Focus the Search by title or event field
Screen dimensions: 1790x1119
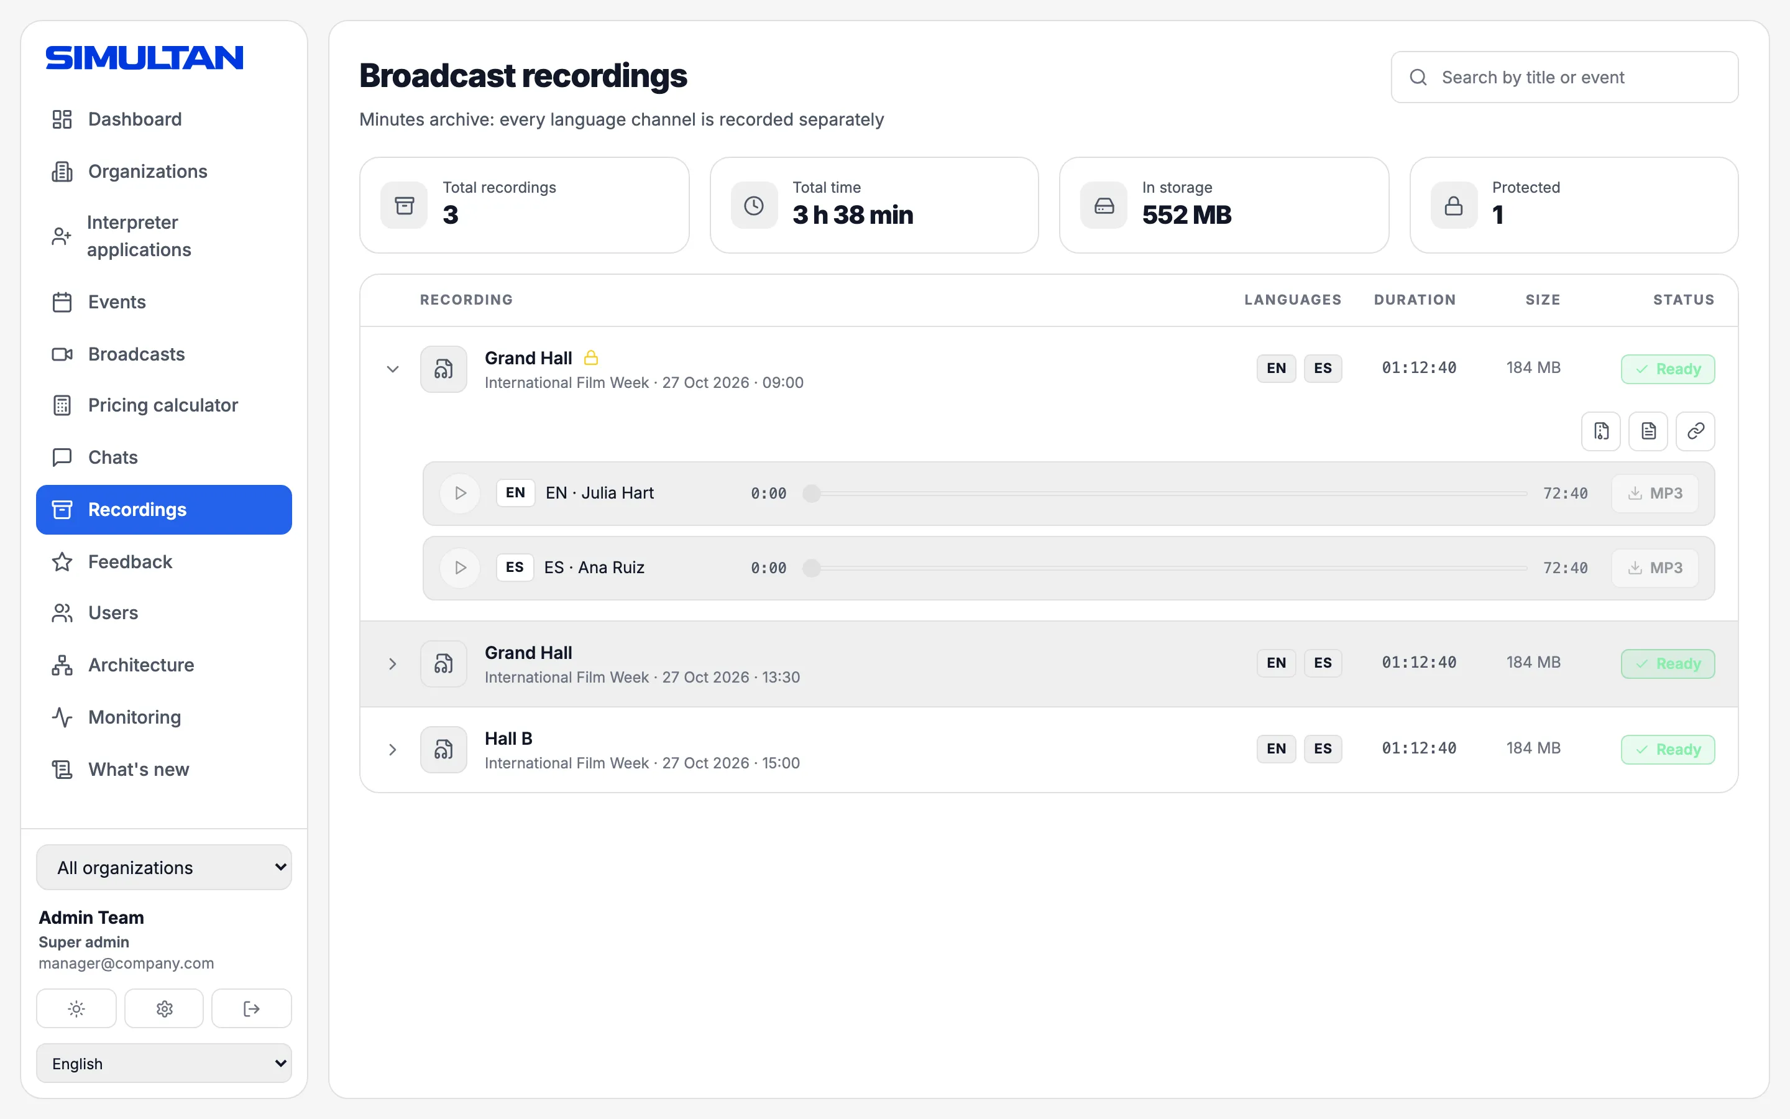[1564, 77]
